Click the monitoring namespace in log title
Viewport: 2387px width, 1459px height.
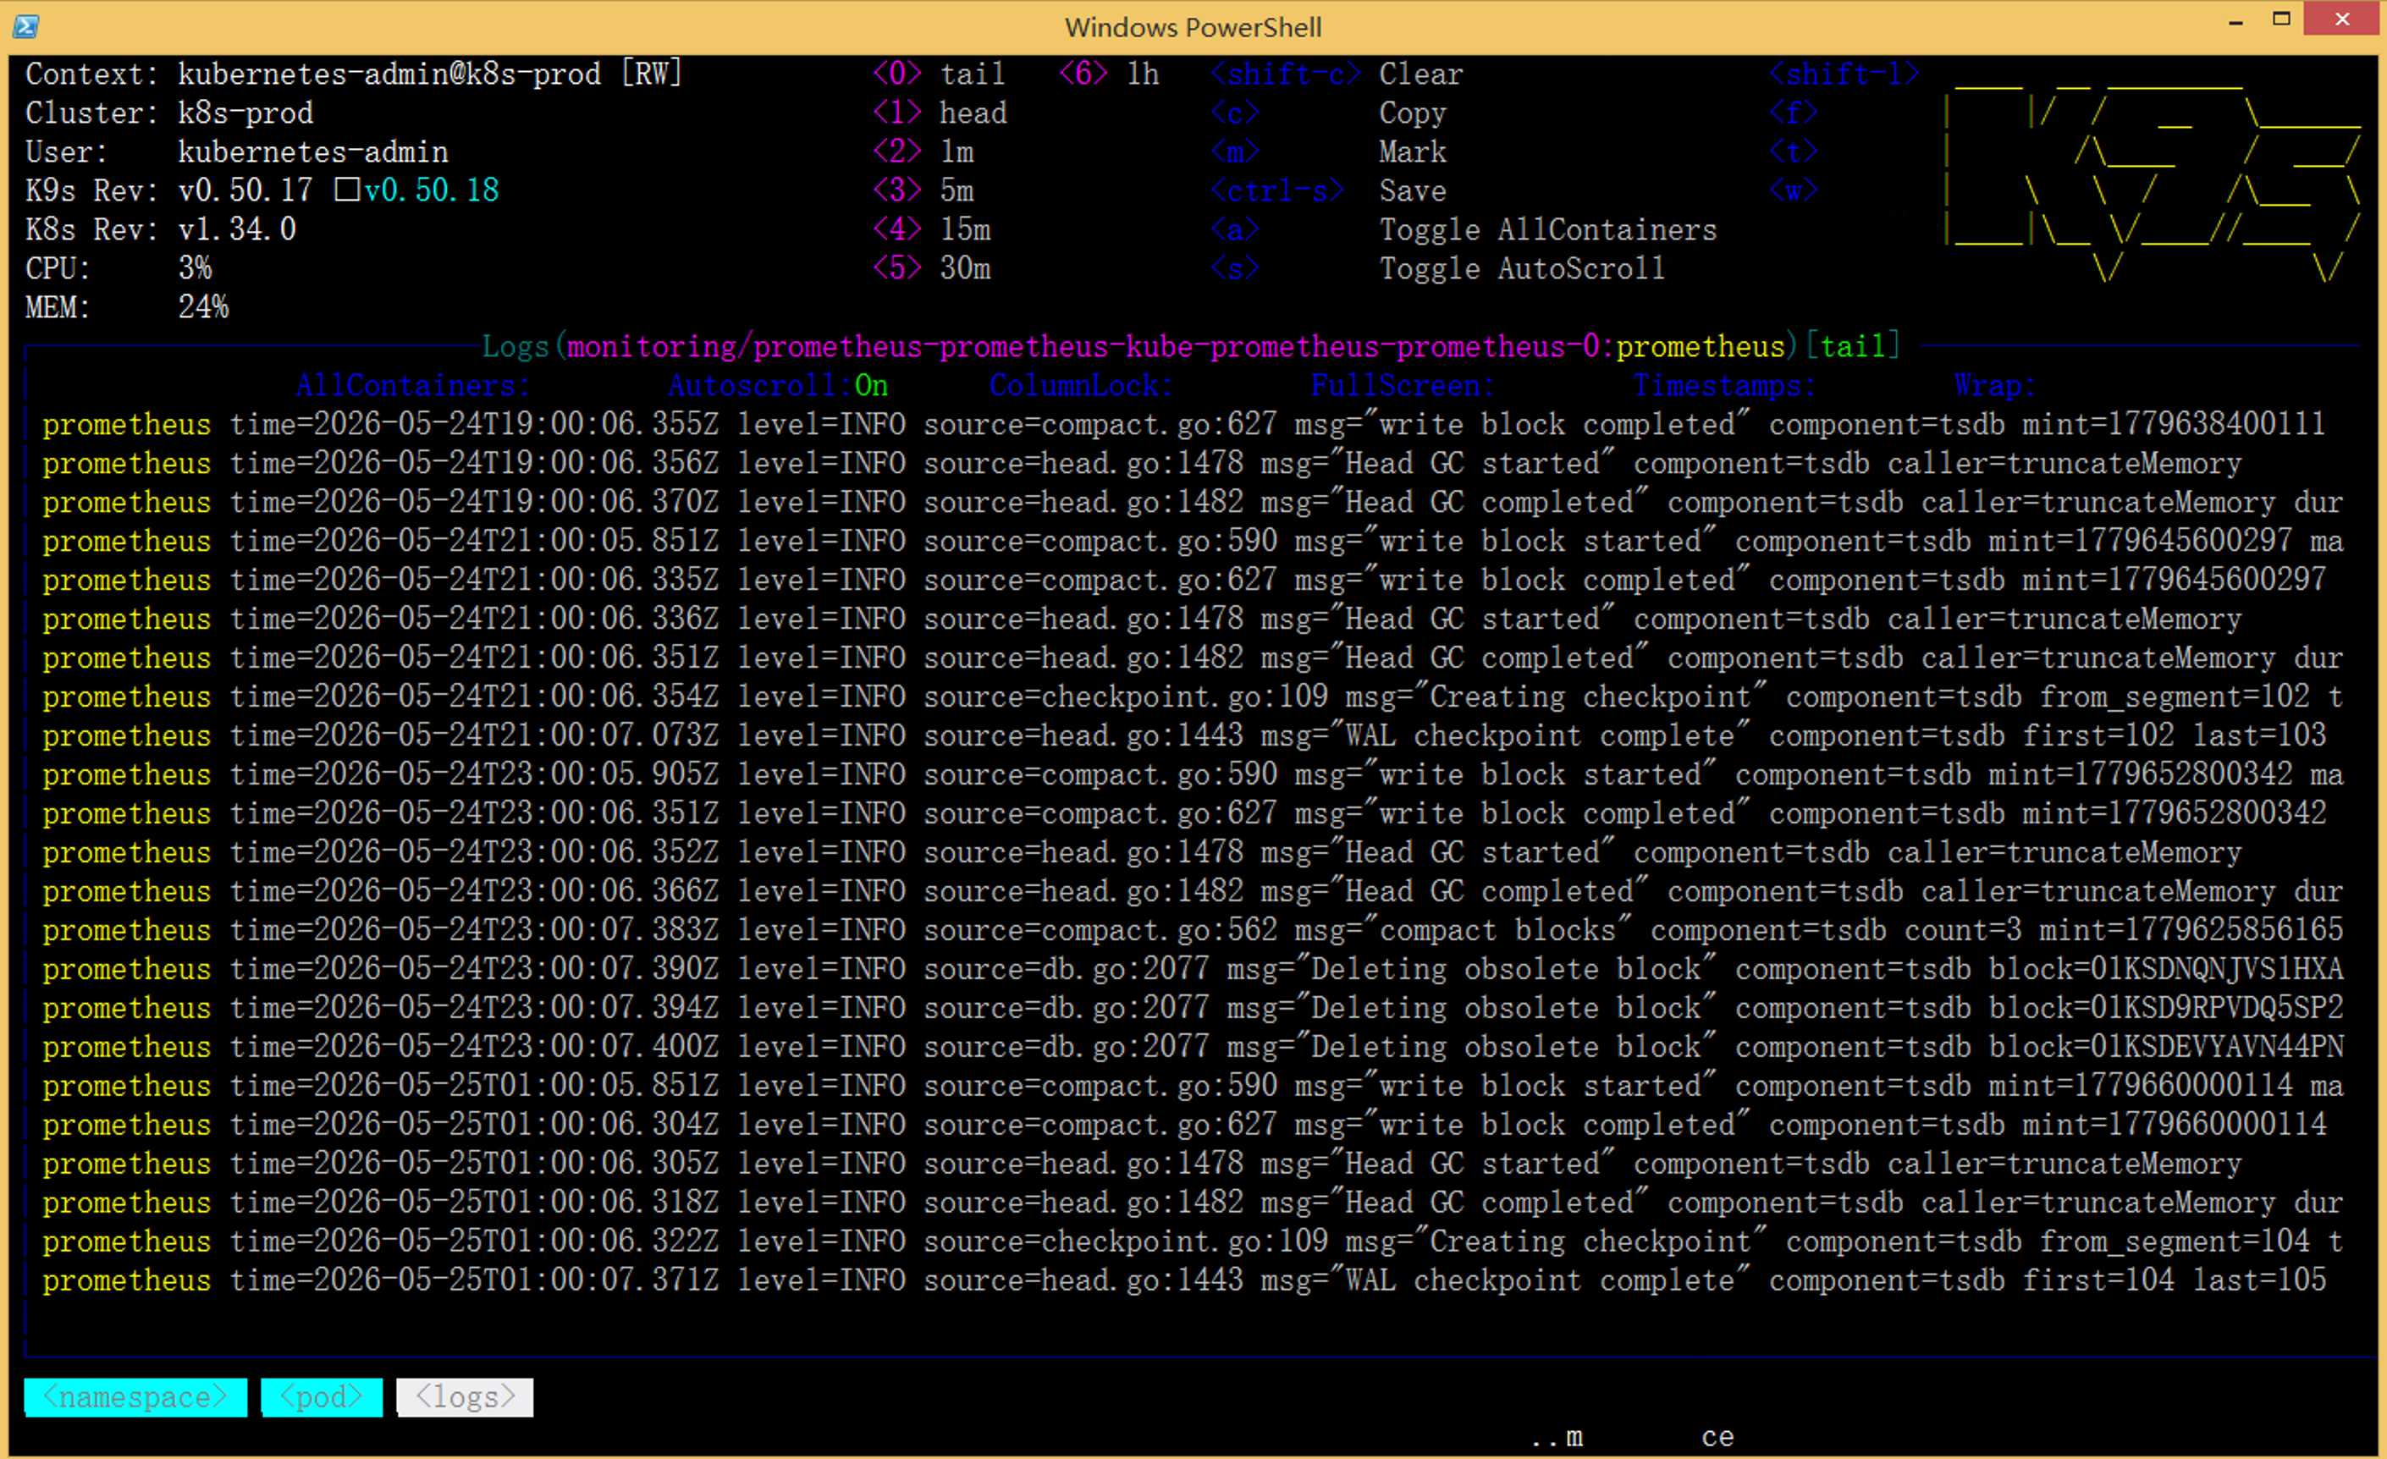(651, 346)
